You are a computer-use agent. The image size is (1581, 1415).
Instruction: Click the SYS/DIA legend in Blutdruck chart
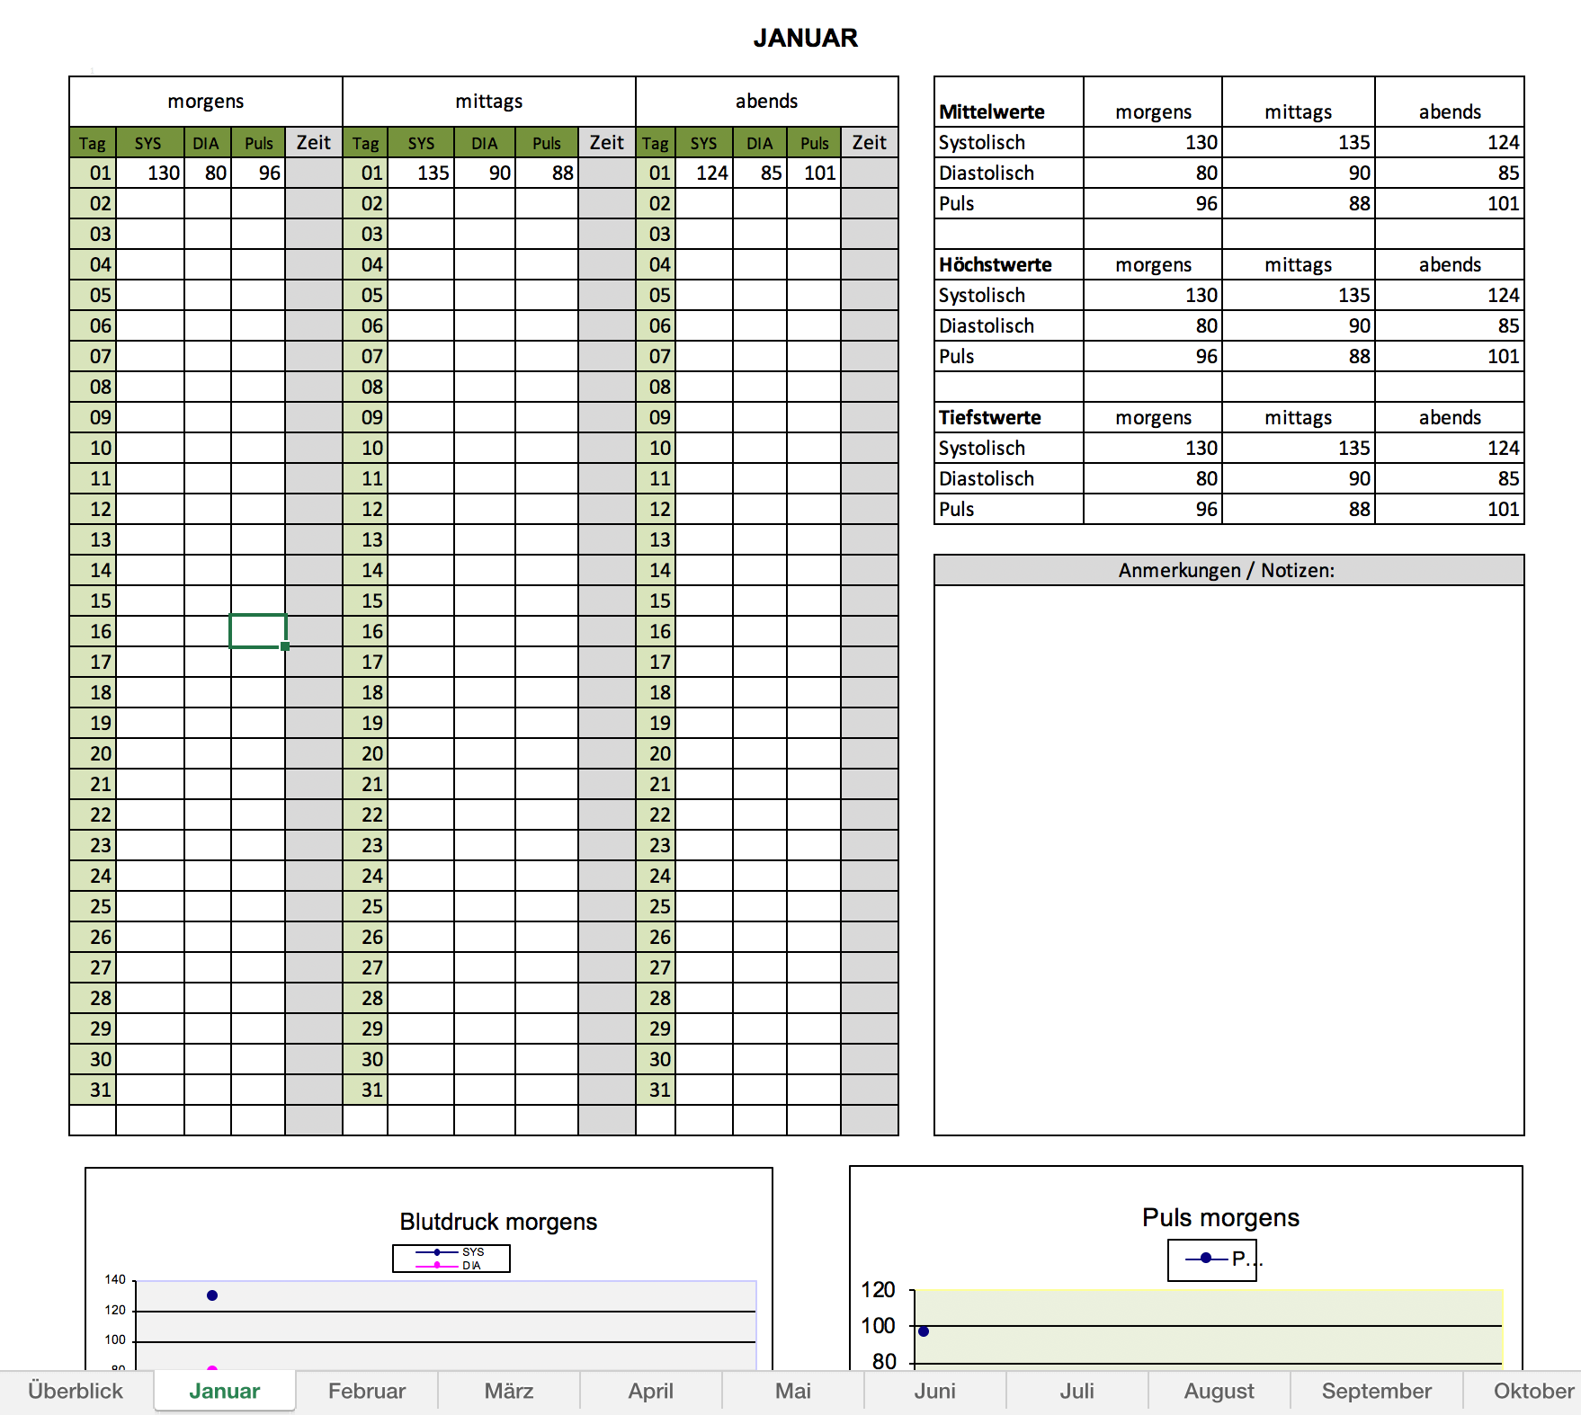pyautogui.click(x=451, y=1259)
